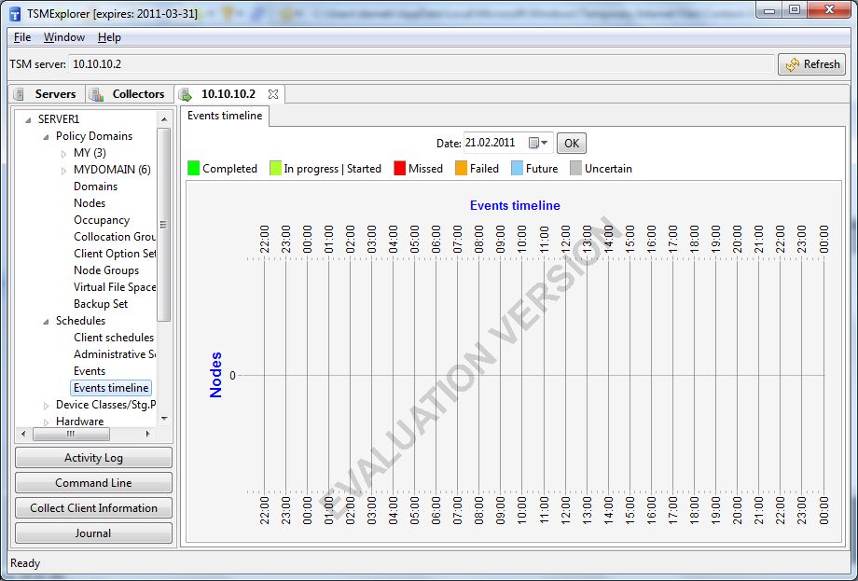The height and width of the screenshot is (581, 858).
Task: Open the Journal
Action: 93,533
